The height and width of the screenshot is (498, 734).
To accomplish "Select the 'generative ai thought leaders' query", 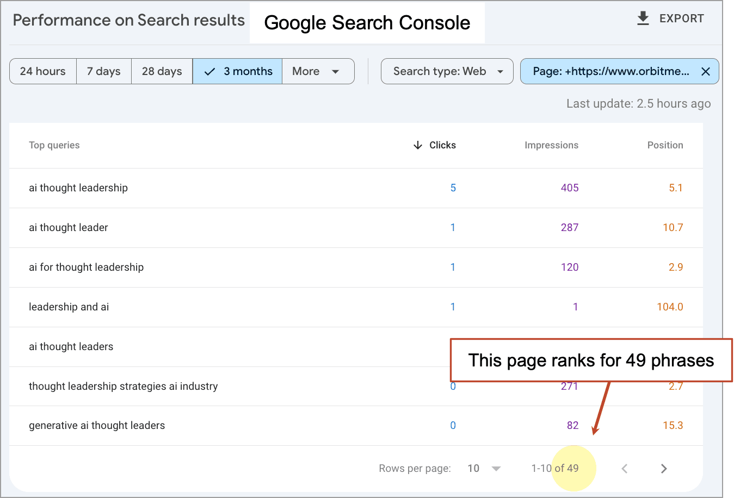I will pos(97,426).
